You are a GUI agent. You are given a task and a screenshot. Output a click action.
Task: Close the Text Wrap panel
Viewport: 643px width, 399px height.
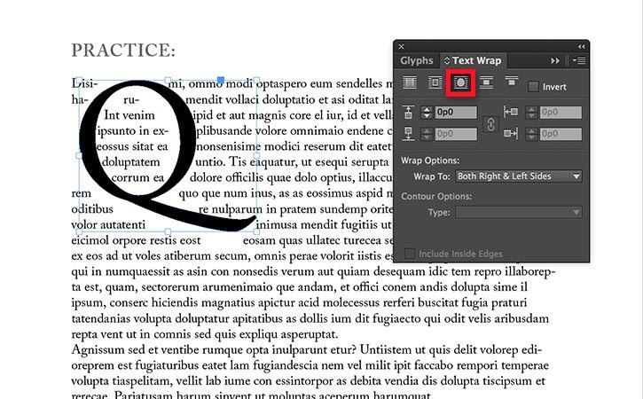tap(402, 47)
